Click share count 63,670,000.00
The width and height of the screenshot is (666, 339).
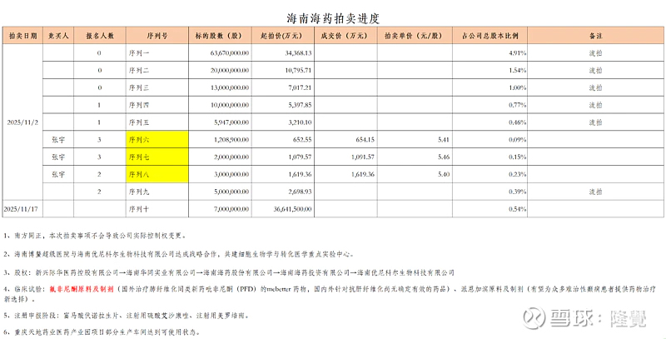(230, 53)
